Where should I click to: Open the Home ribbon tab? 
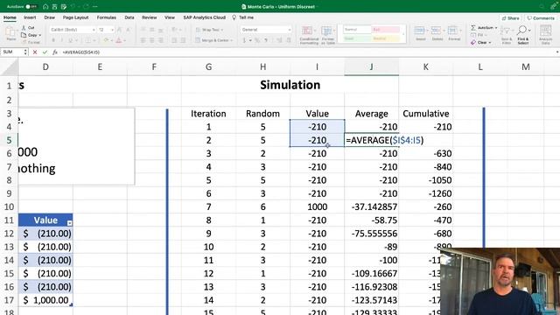[10, 17]
